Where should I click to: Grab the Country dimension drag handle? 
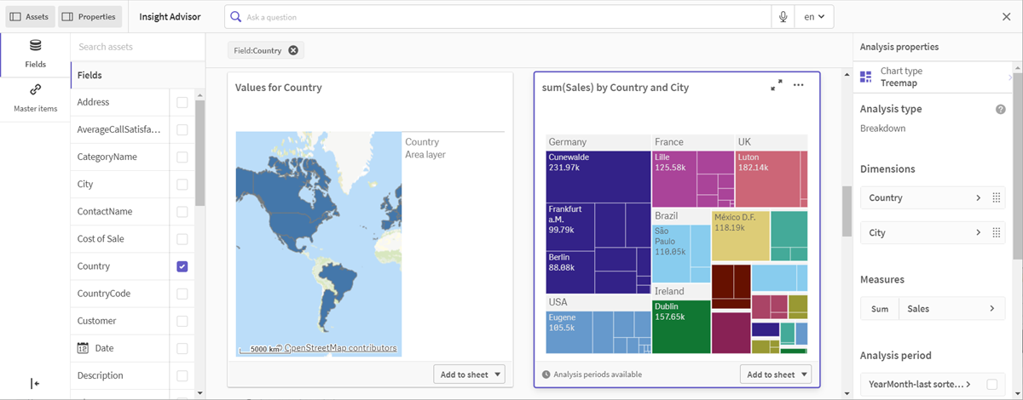coord(996,198)
